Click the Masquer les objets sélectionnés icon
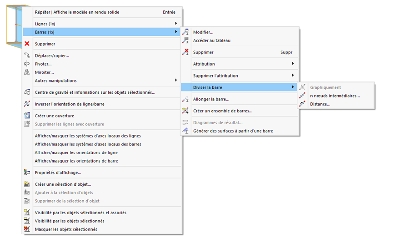This screenshot has width=410, height=241. tap(27, 229)
